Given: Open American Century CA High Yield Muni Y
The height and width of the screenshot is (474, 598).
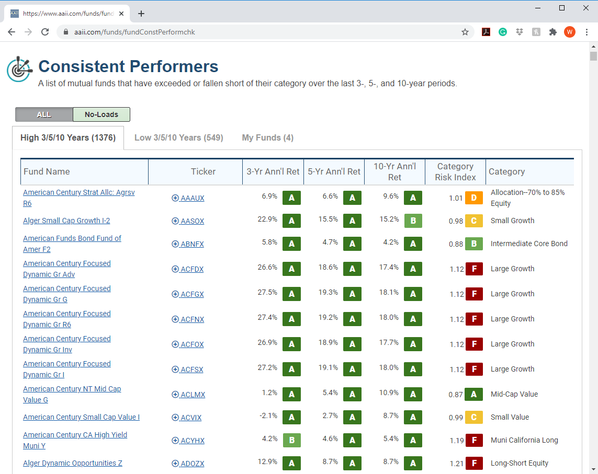Looking at the screenshot, I should 75,440.
